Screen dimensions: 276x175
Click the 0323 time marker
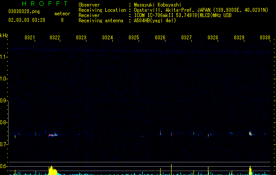point(81,38)
